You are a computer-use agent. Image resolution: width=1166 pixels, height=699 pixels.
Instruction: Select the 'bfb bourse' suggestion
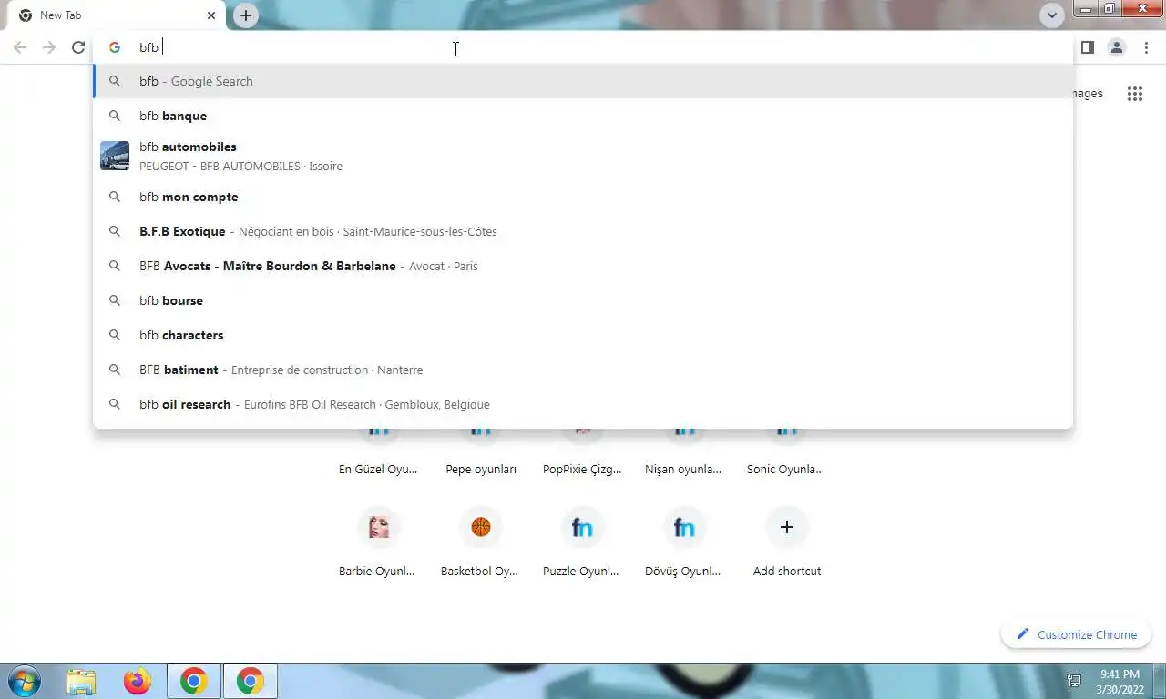point(583,300)
